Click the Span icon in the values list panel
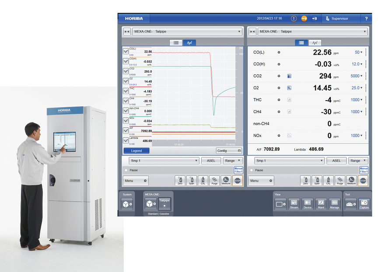 click(x=317, y=181)
